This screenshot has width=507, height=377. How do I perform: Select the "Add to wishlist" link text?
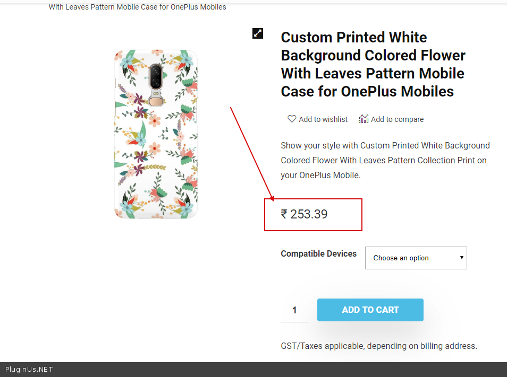pos(323,119)
